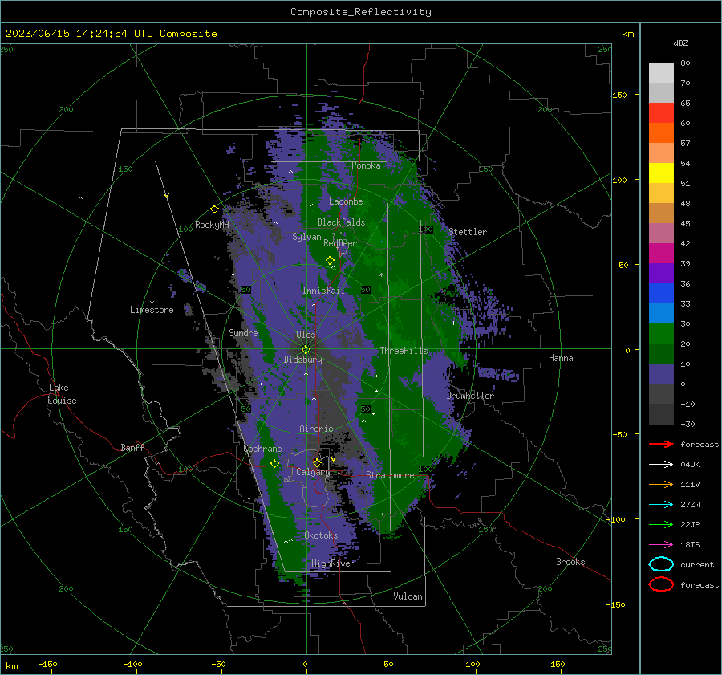Click the HighRiver label

pos(332,563)
